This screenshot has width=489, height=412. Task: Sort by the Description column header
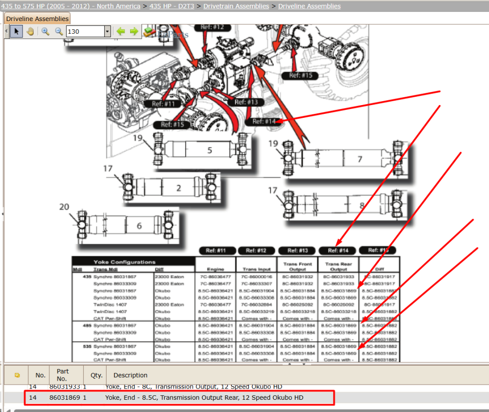[131, 375]
